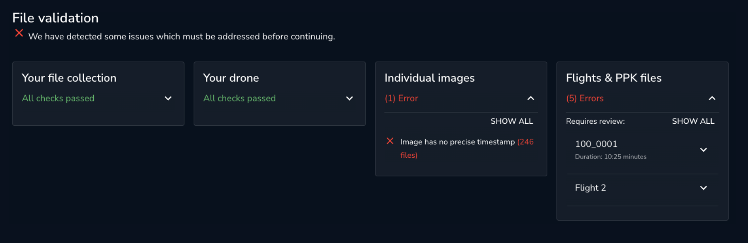This screenshot has height=243, width=748.
Task: Click the green All checks passed under Your drone
Action: [x=239, y=98]
